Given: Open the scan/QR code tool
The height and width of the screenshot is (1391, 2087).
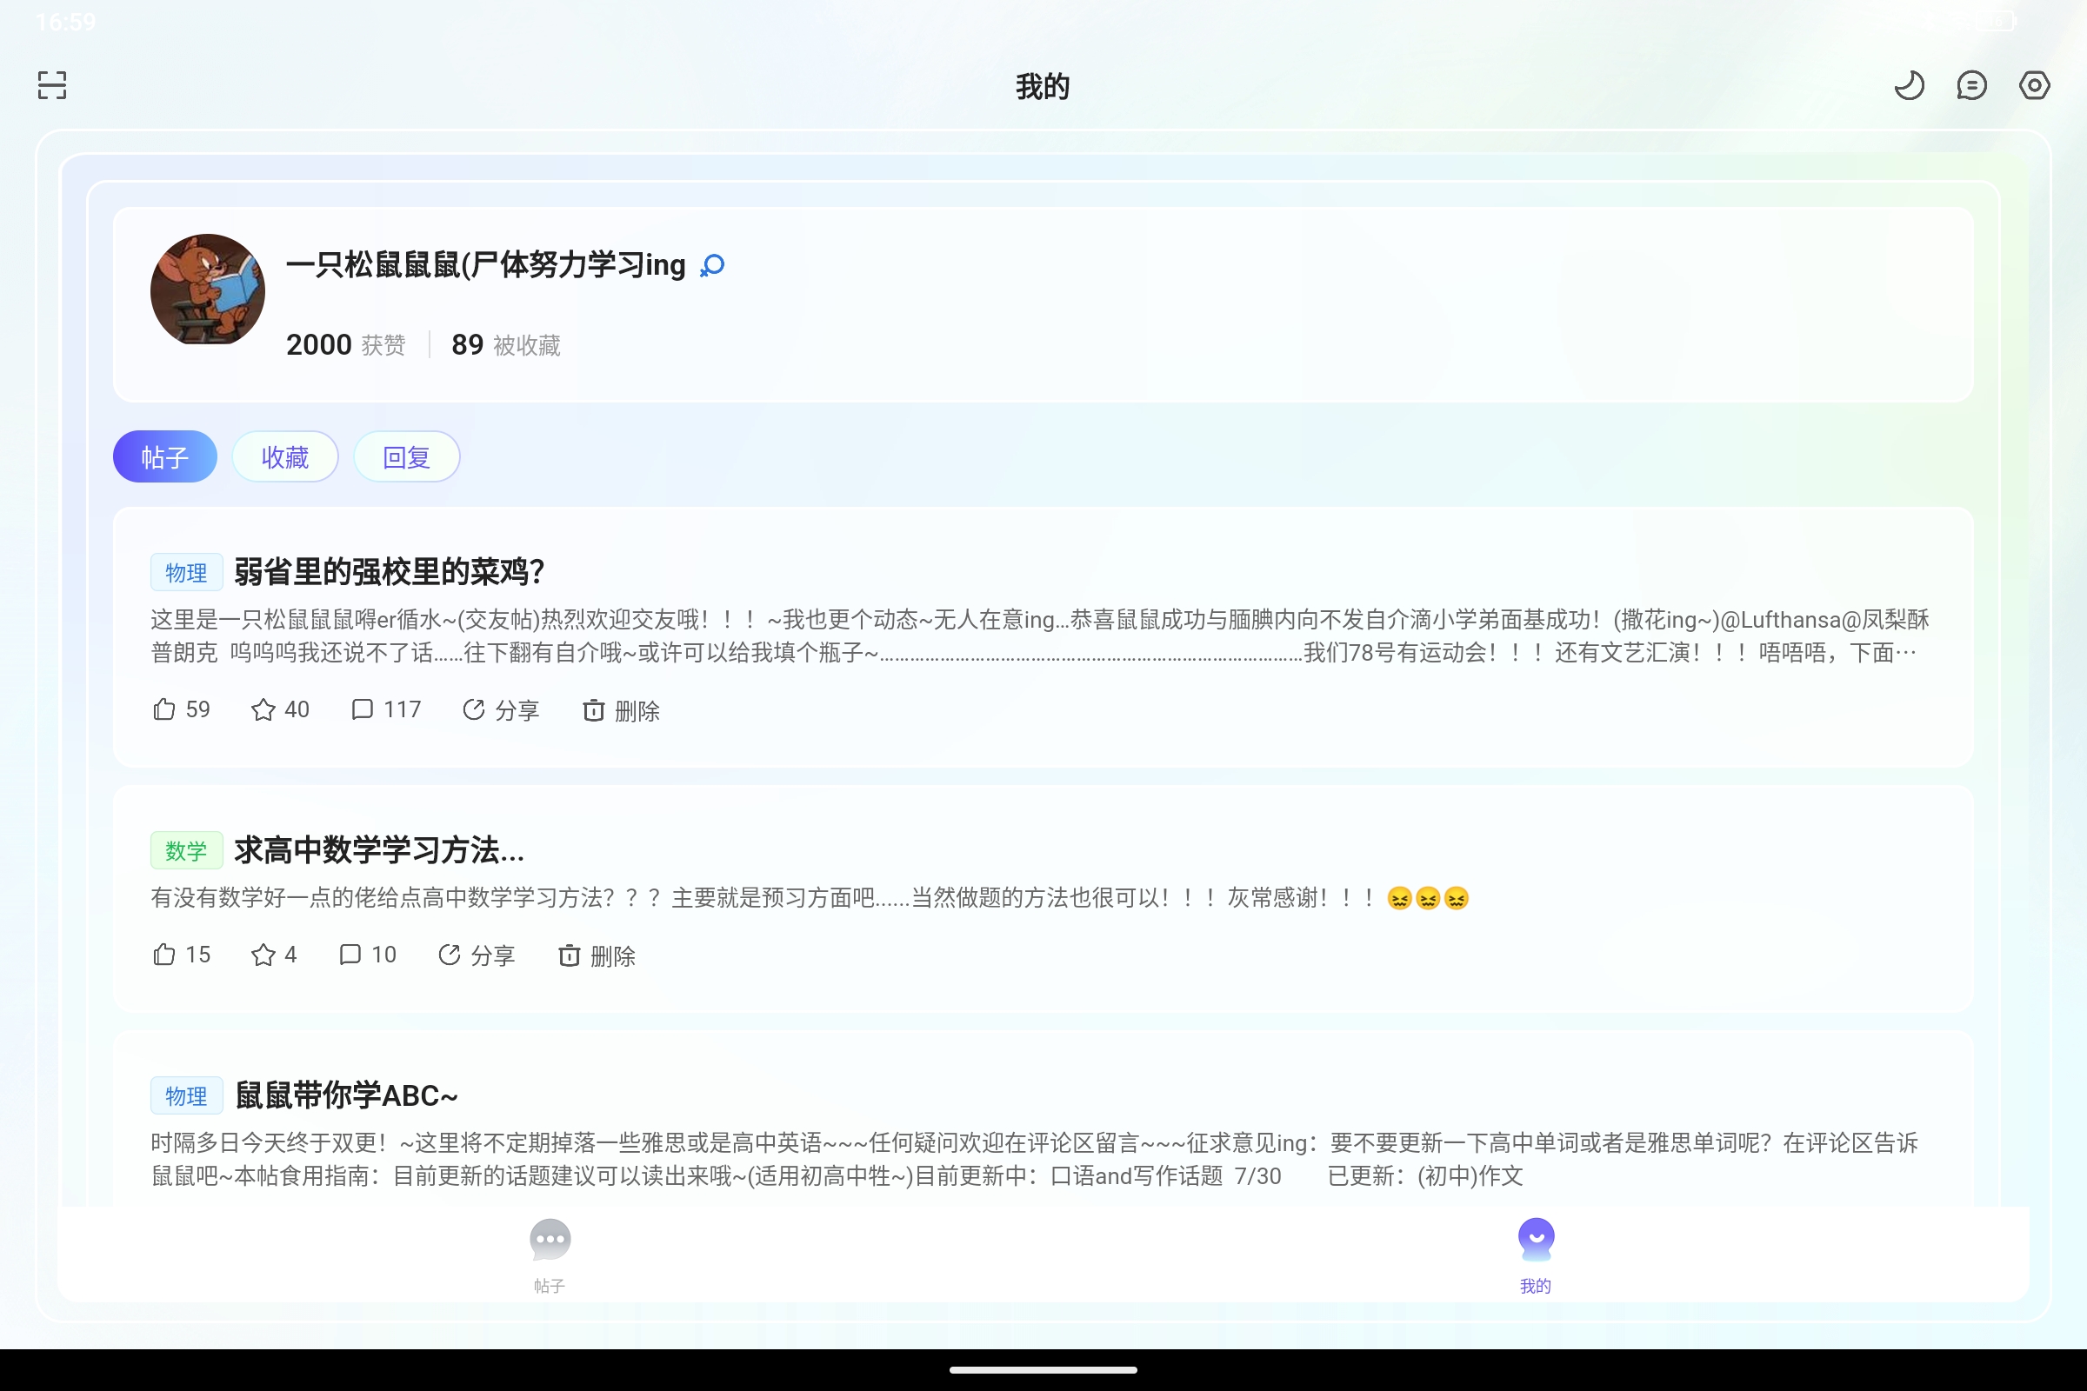Looking at the screenshot, I should pyautogui.click(x=50, y=84).
